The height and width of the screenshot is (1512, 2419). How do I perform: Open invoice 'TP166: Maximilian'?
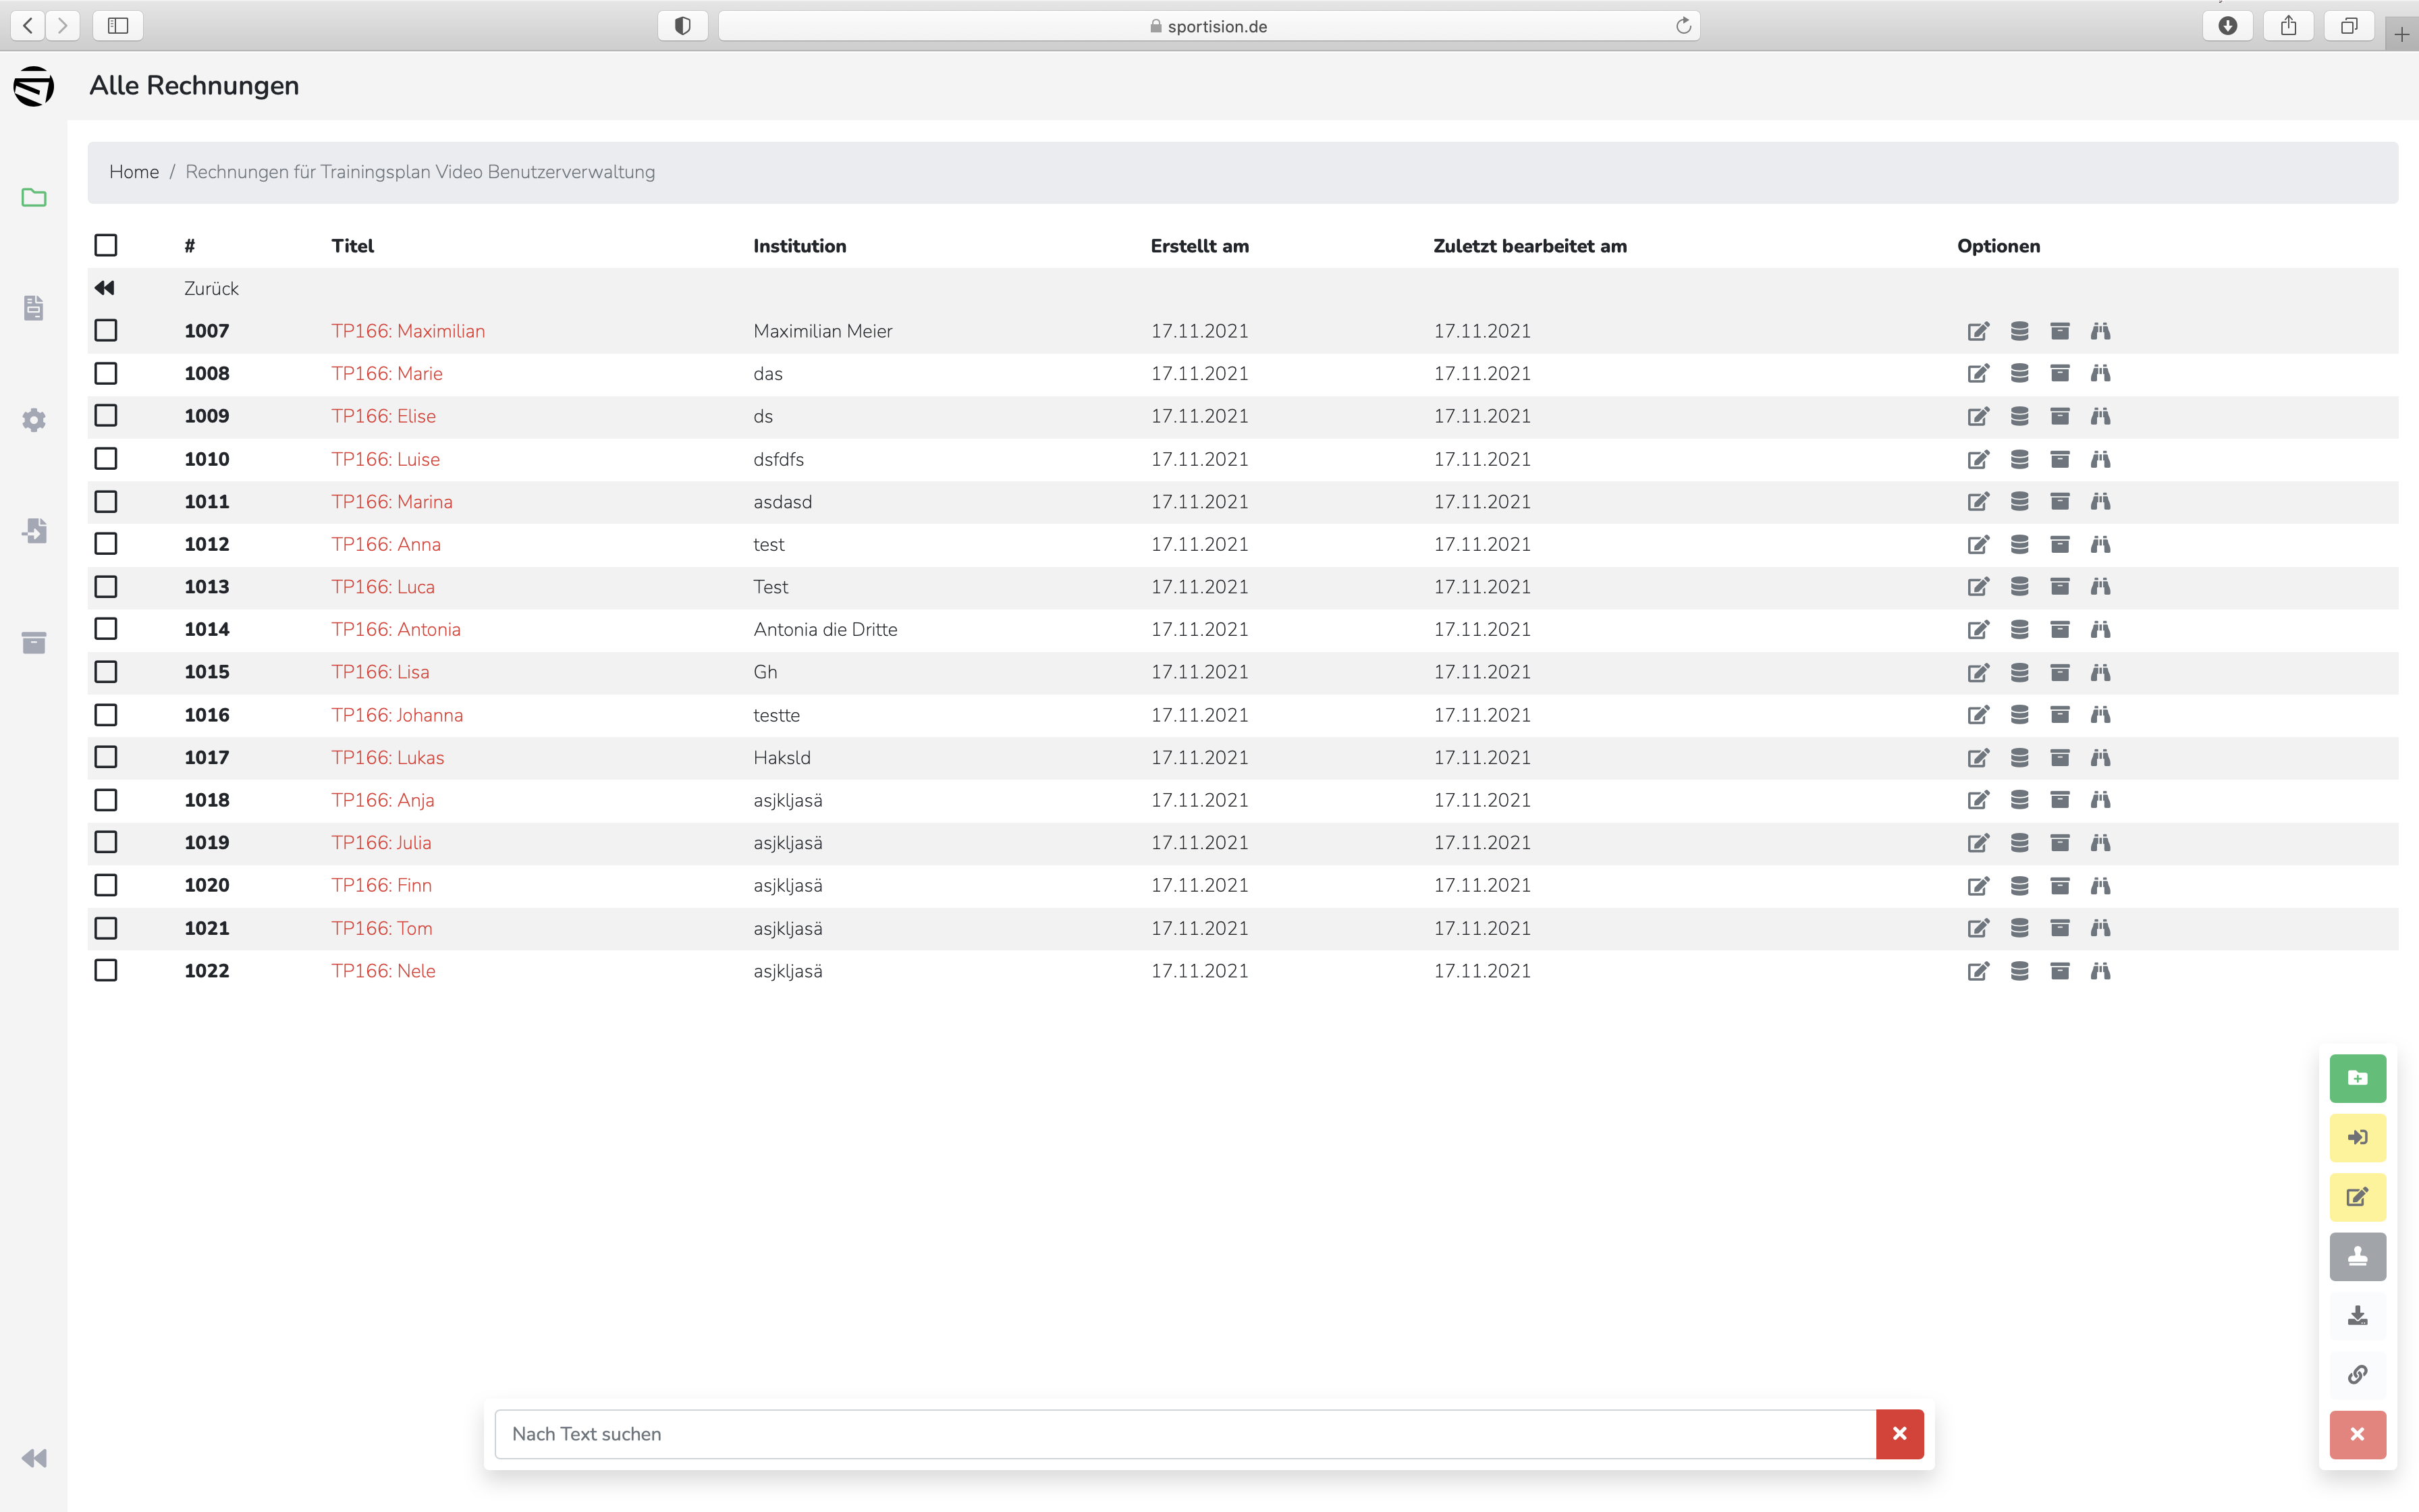(x=408, y=331)
